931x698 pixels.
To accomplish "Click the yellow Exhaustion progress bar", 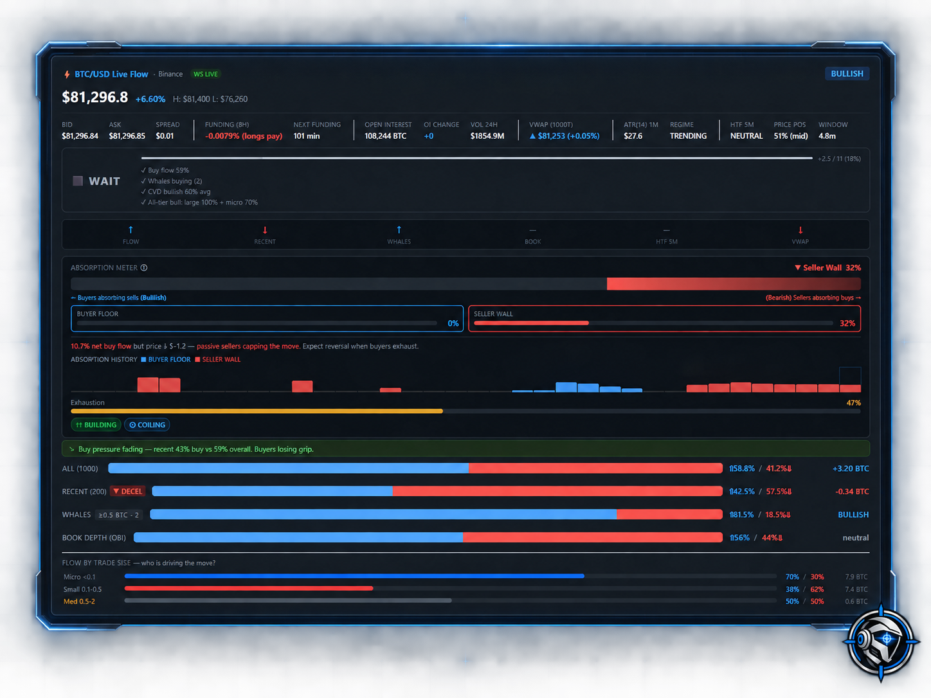I will tap(465, 411).
